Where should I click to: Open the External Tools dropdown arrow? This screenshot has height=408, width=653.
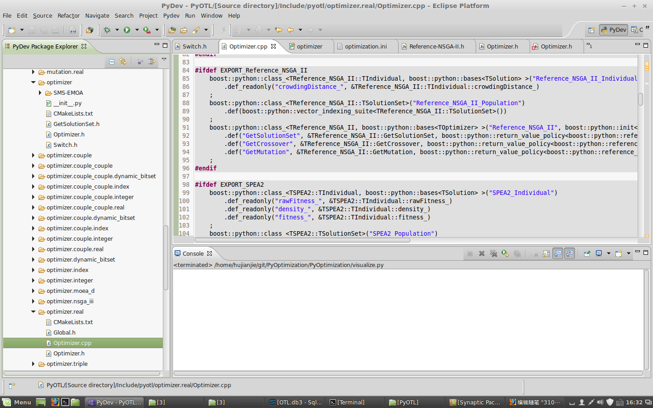pyautogui.click(x=157, y=30)
